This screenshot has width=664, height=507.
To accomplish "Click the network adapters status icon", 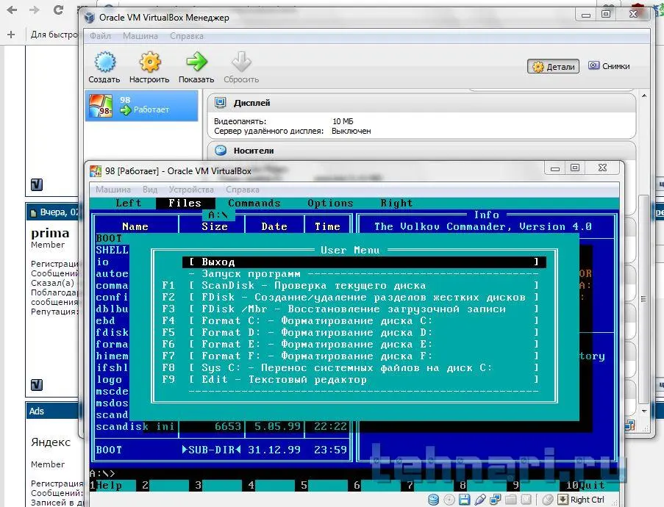I will coord(496,500).
